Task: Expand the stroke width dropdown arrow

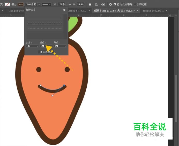Action: click(39, 4)
